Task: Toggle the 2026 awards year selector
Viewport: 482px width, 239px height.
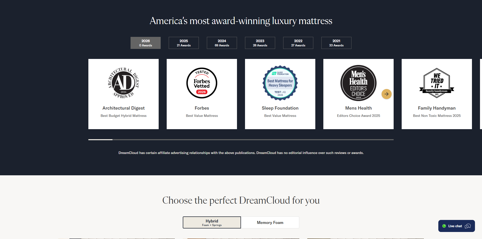Action: (145, 43)
